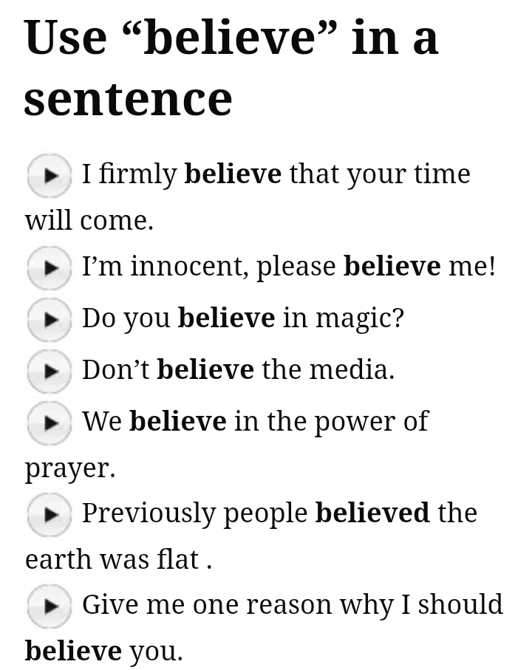Play audio for "Give me one reason" sentence

pos(50,606)
